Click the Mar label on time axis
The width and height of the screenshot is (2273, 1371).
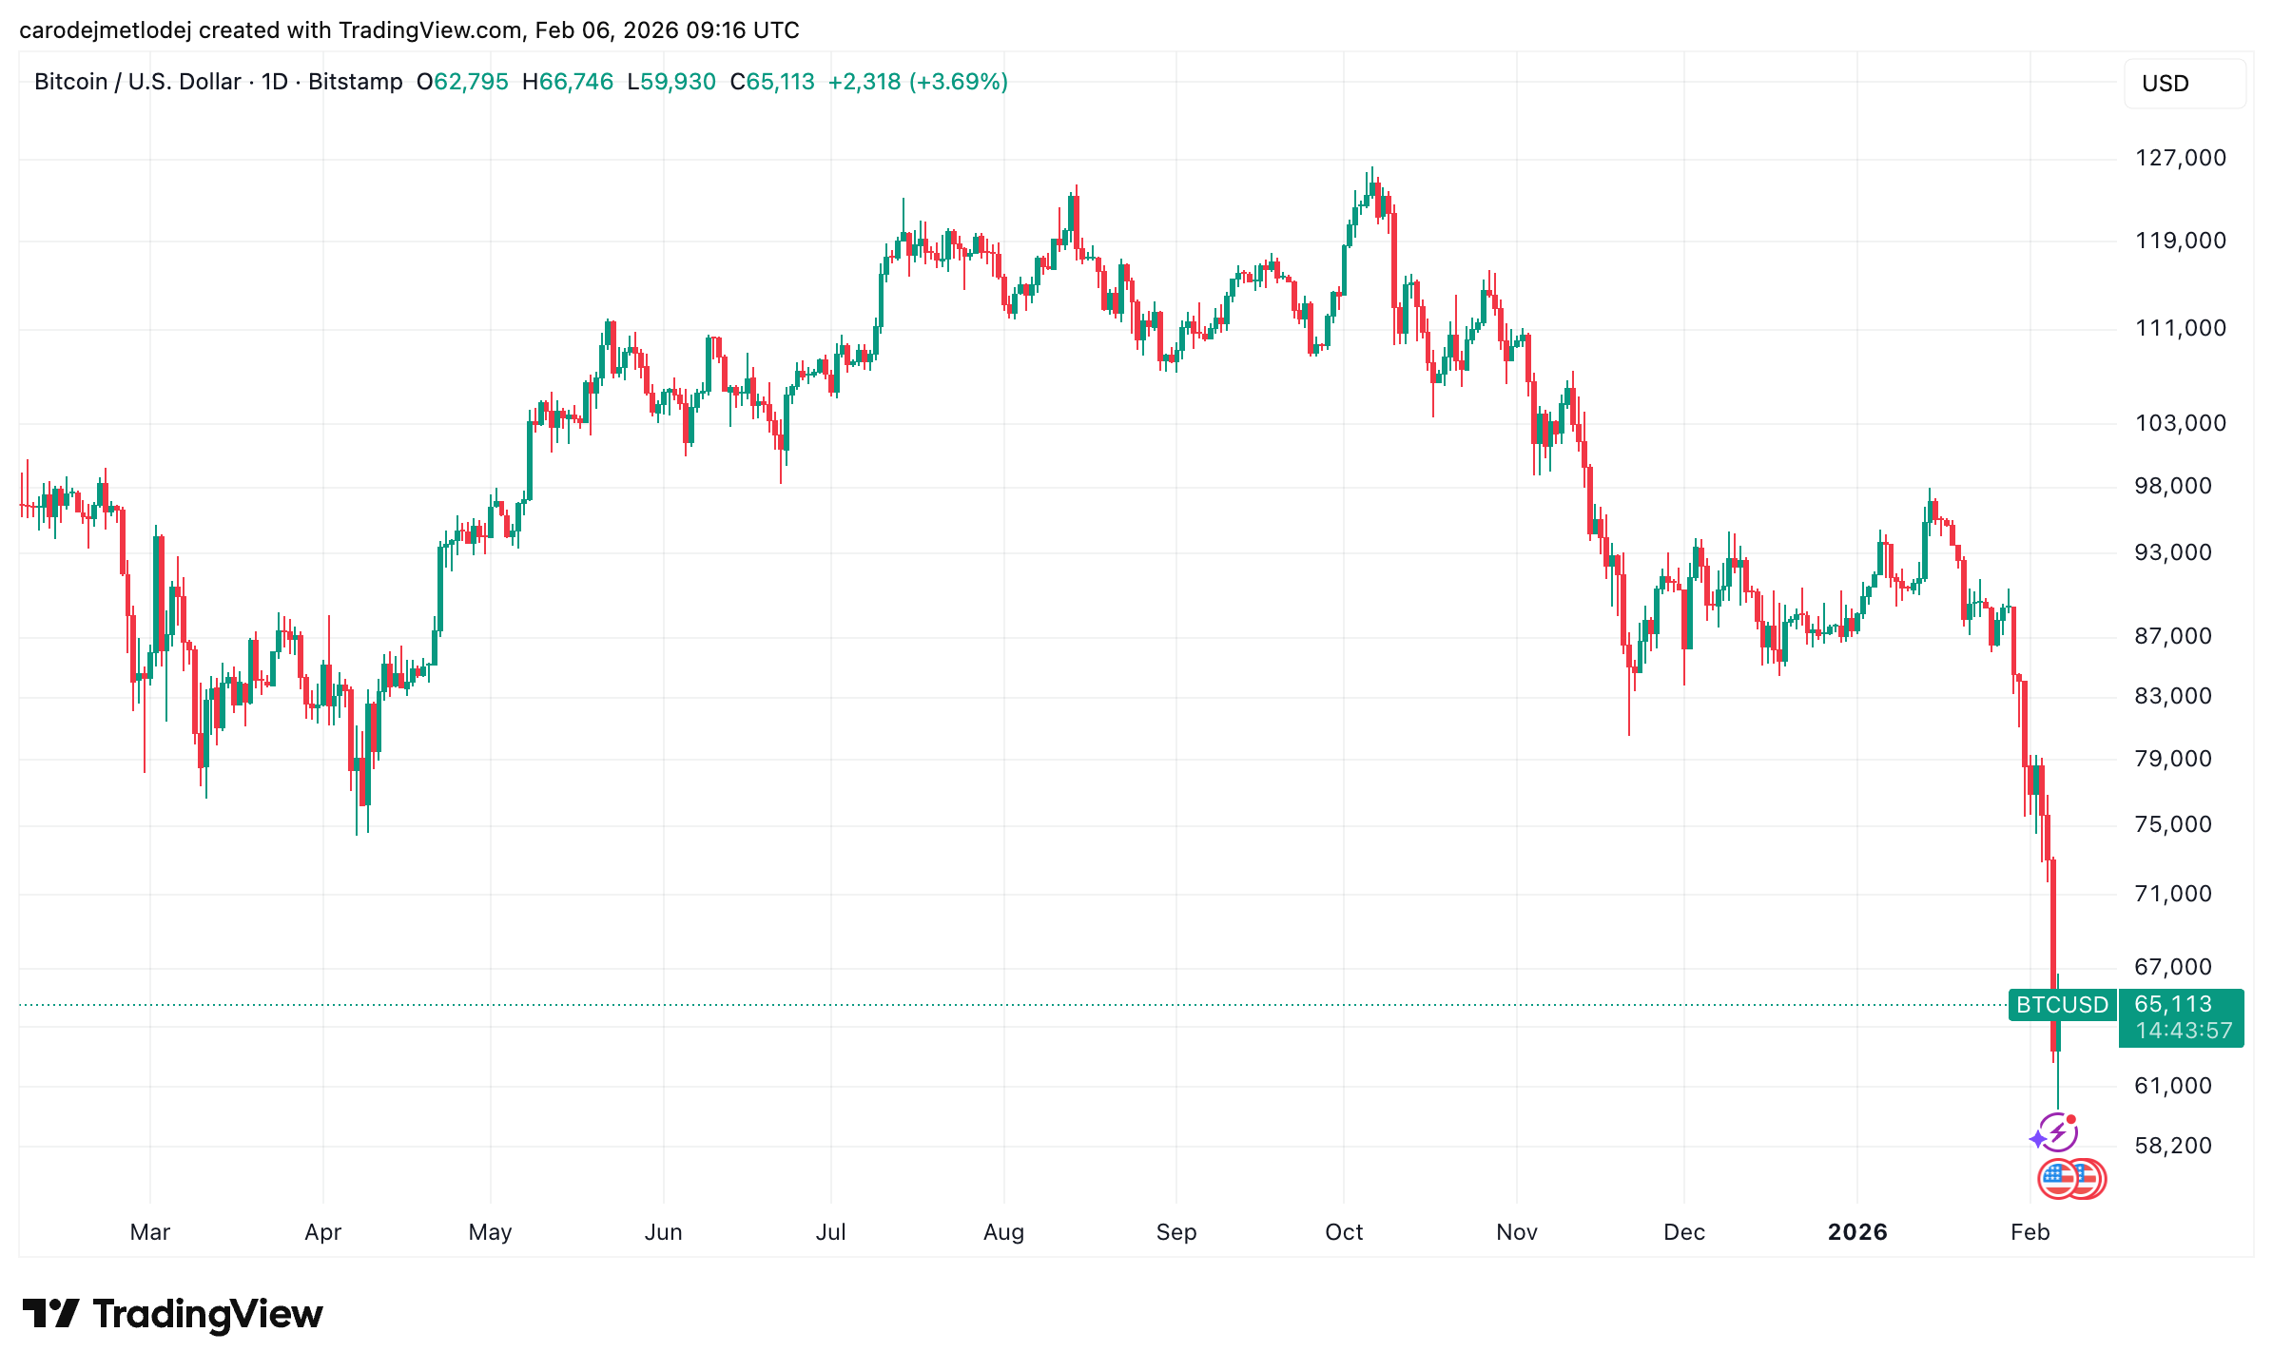point(150,1232)
